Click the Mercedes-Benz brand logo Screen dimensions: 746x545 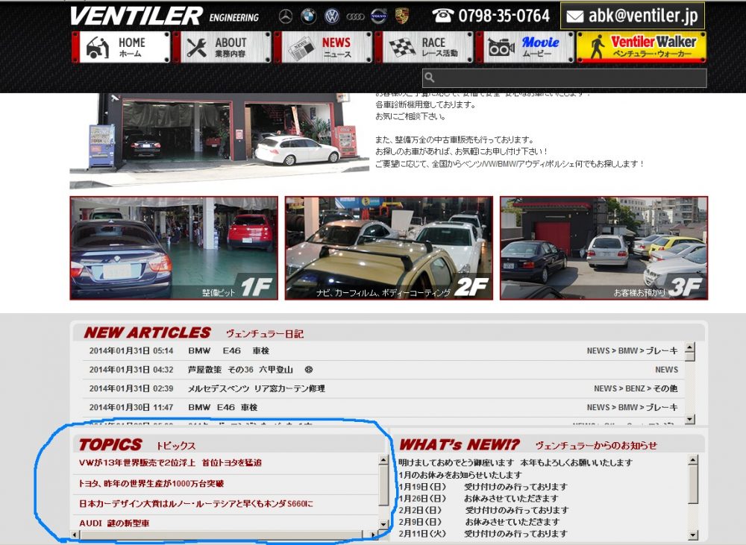[286, 16]
